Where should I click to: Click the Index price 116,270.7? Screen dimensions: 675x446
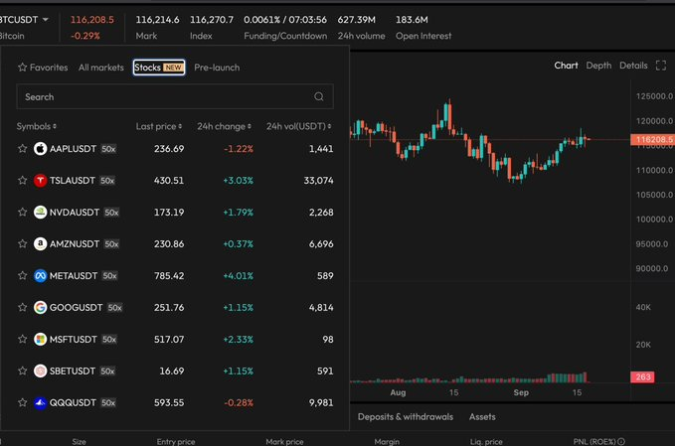point(212,20)
